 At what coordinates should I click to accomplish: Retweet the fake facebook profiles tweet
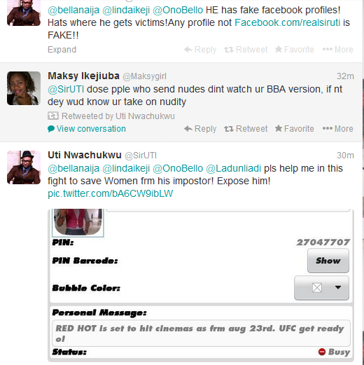click(246, 50)
